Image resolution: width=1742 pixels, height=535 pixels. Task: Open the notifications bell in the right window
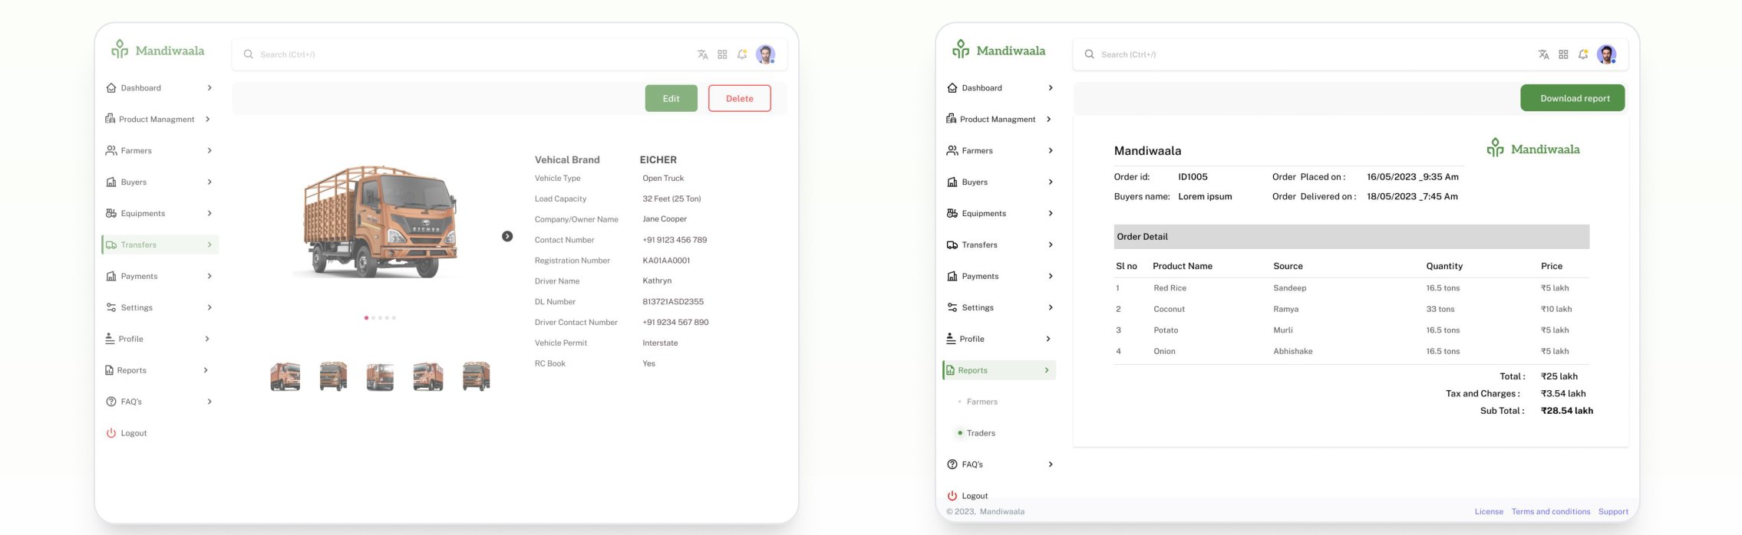click(x=1583, y=54)
